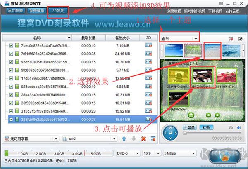Click the burn to DVD flame button
Screen dimensions: 248x169
pos(224,157)
